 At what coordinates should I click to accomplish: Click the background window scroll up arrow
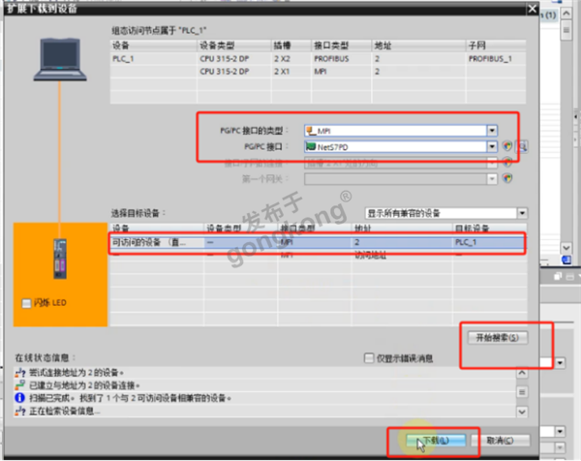566,14
